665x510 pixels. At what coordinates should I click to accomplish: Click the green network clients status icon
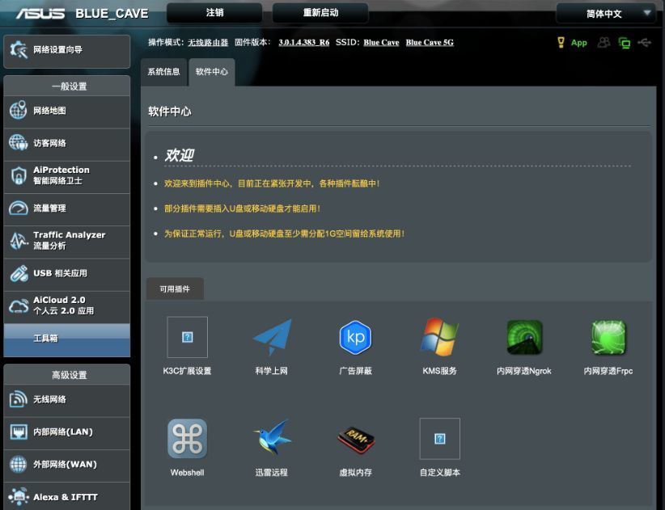tap(625, 43)
